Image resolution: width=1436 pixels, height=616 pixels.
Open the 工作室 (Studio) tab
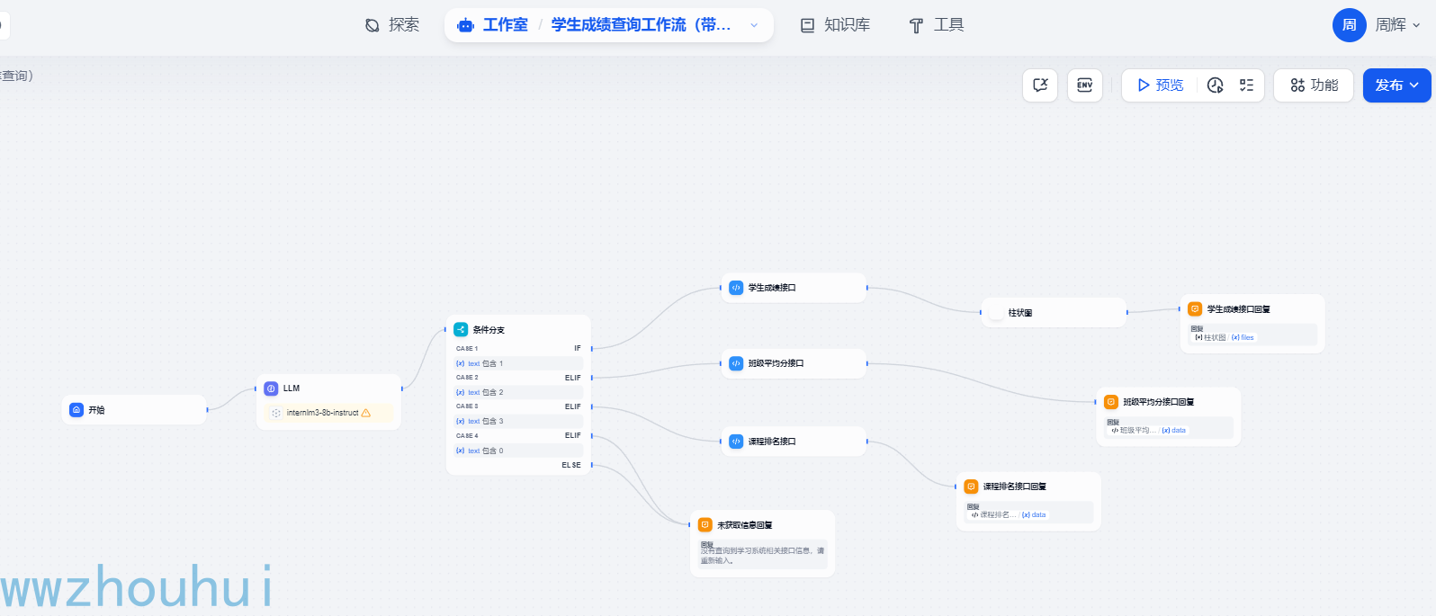[492, 25]
